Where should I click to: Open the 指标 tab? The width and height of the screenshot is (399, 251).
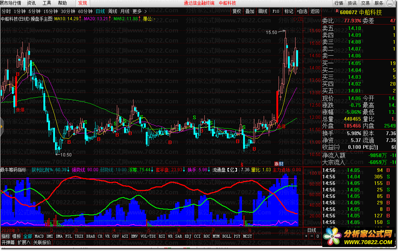[5, 237]
